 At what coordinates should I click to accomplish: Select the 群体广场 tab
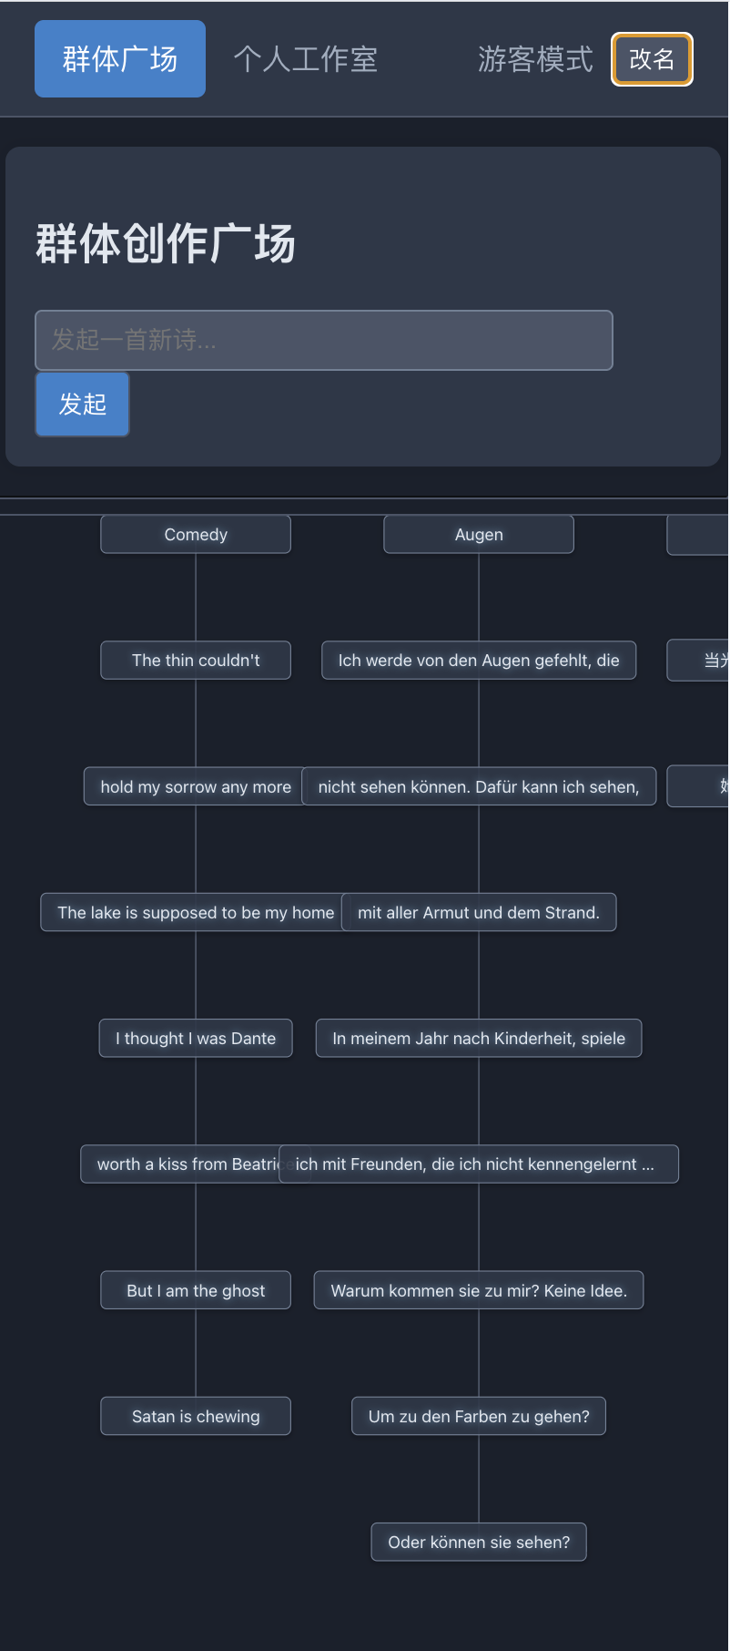point(119,58)
